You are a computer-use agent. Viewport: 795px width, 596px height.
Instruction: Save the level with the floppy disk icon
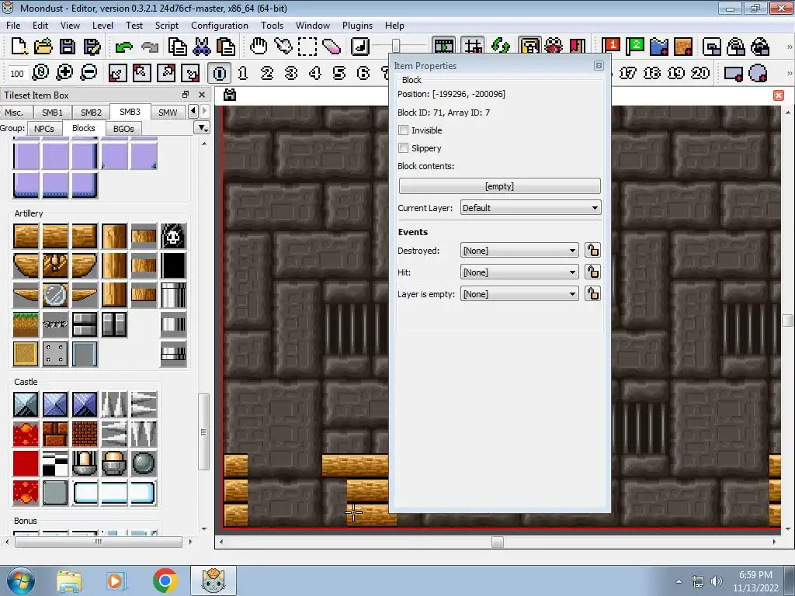click(68, 47)
